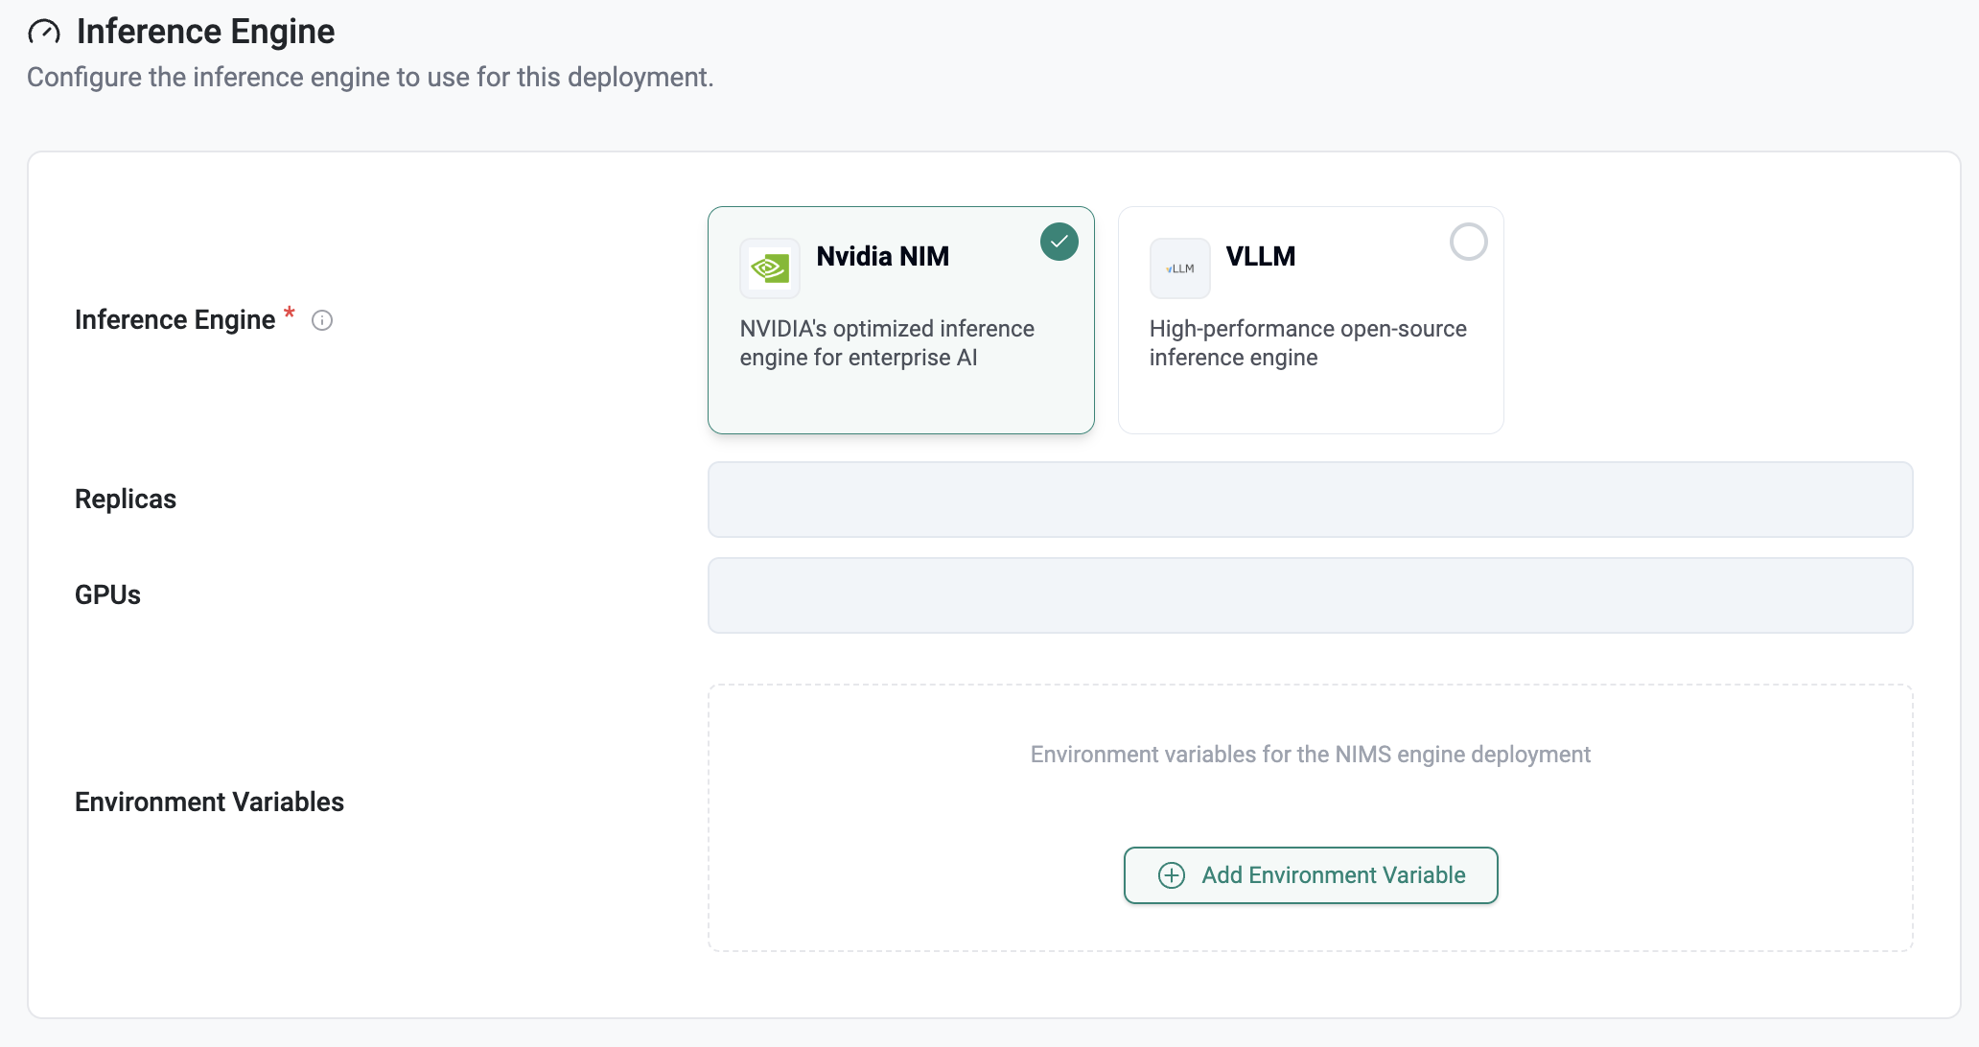Click the Nvidia NIM title text
Screen dimensions: 1979x1047
(x=882, y=256)
